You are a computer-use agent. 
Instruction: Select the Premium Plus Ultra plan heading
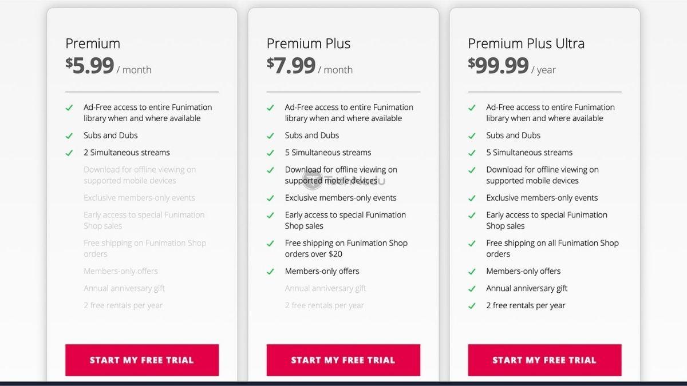[526, 43]
